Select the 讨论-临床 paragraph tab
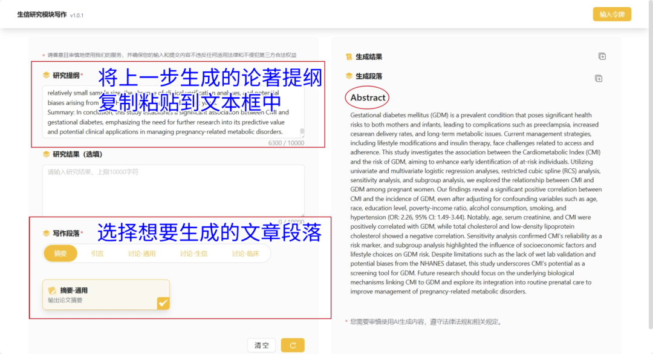This screenshot has height=354, width=653. point(245,254)
